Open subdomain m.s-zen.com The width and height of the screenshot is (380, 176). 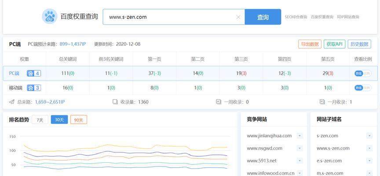pos(330,173)
